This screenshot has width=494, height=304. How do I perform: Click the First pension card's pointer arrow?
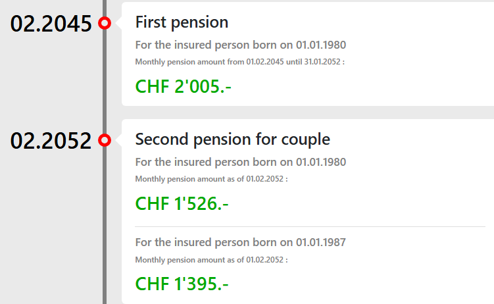click(119, 23)
